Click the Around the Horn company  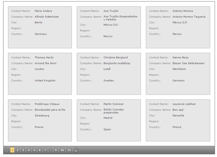[x=45, y=63]
